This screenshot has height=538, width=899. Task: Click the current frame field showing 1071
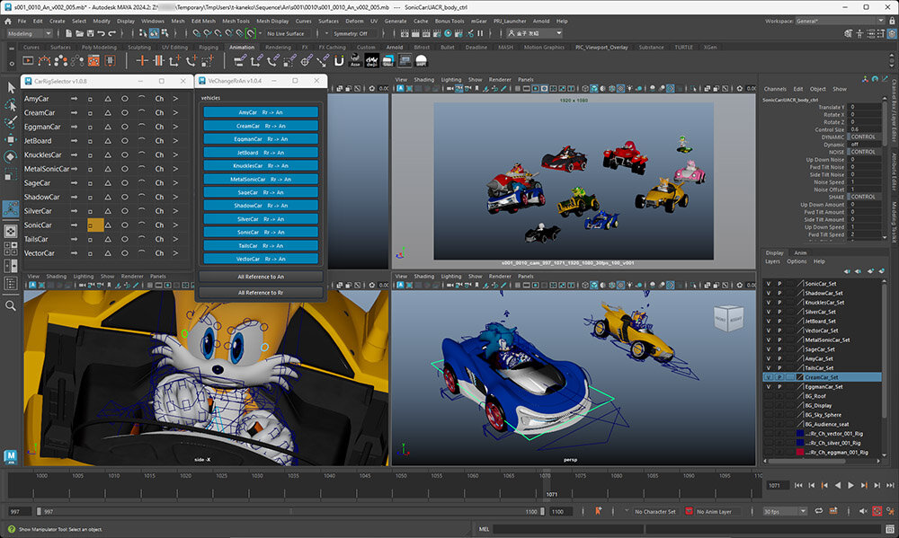(x=777, y=485)
